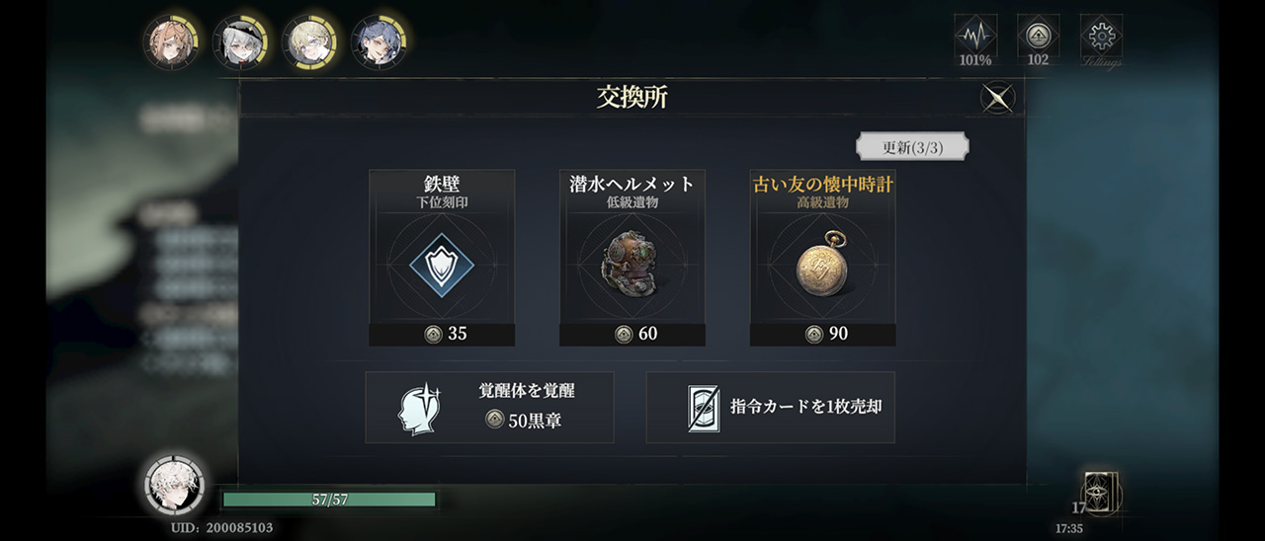This screenshot has width=1265, height=541.
Task: Close the 交換所 window with X
Action: click(997, 98)
